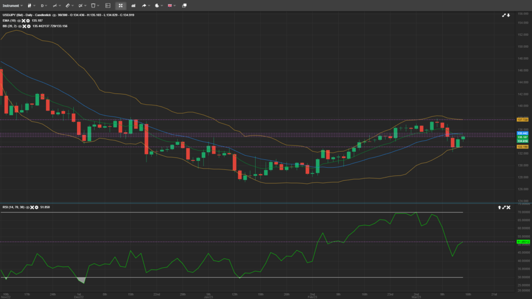Open Bollinger Bands settings gear
The image size is (532, 299).
[28, 25]
